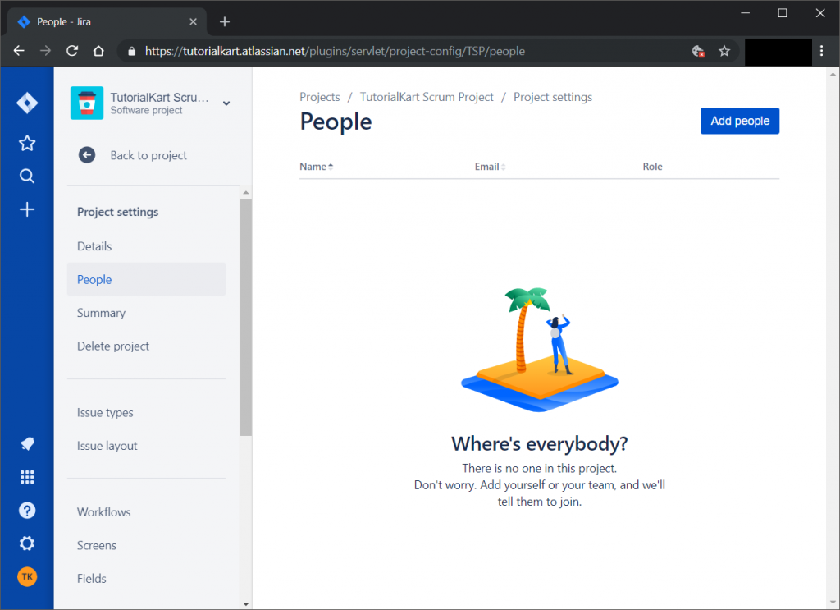Open Jira settings via the gear icon

(x=26, y=543)
